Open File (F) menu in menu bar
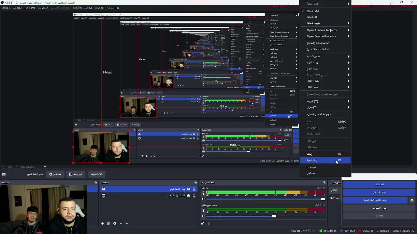417x234 pixels. (x=6, y=8)
